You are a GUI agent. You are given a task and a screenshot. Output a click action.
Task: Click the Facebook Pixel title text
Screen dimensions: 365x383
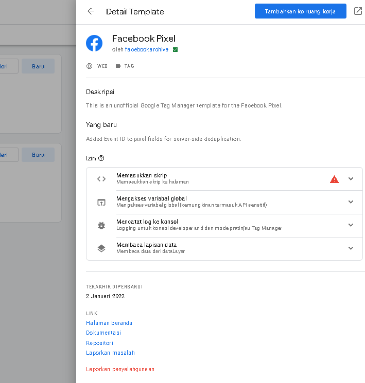(x=144, y=39)
